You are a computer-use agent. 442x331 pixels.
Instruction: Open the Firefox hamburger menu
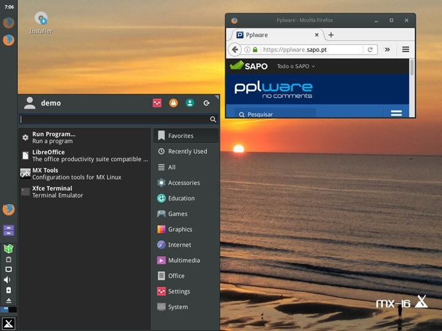(405, 50)
